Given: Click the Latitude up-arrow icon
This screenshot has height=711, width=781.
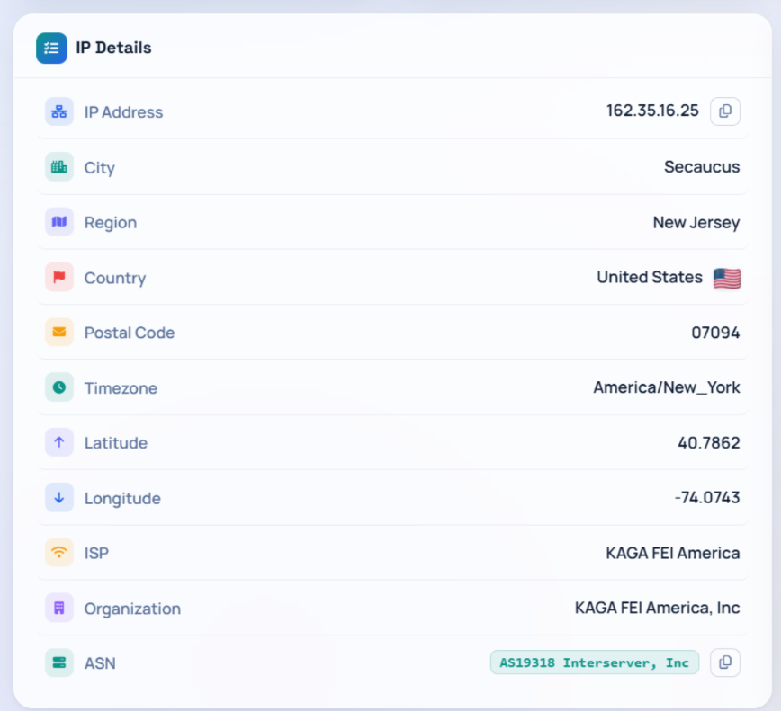Looking at the screenshot, I should coord(59,442).
